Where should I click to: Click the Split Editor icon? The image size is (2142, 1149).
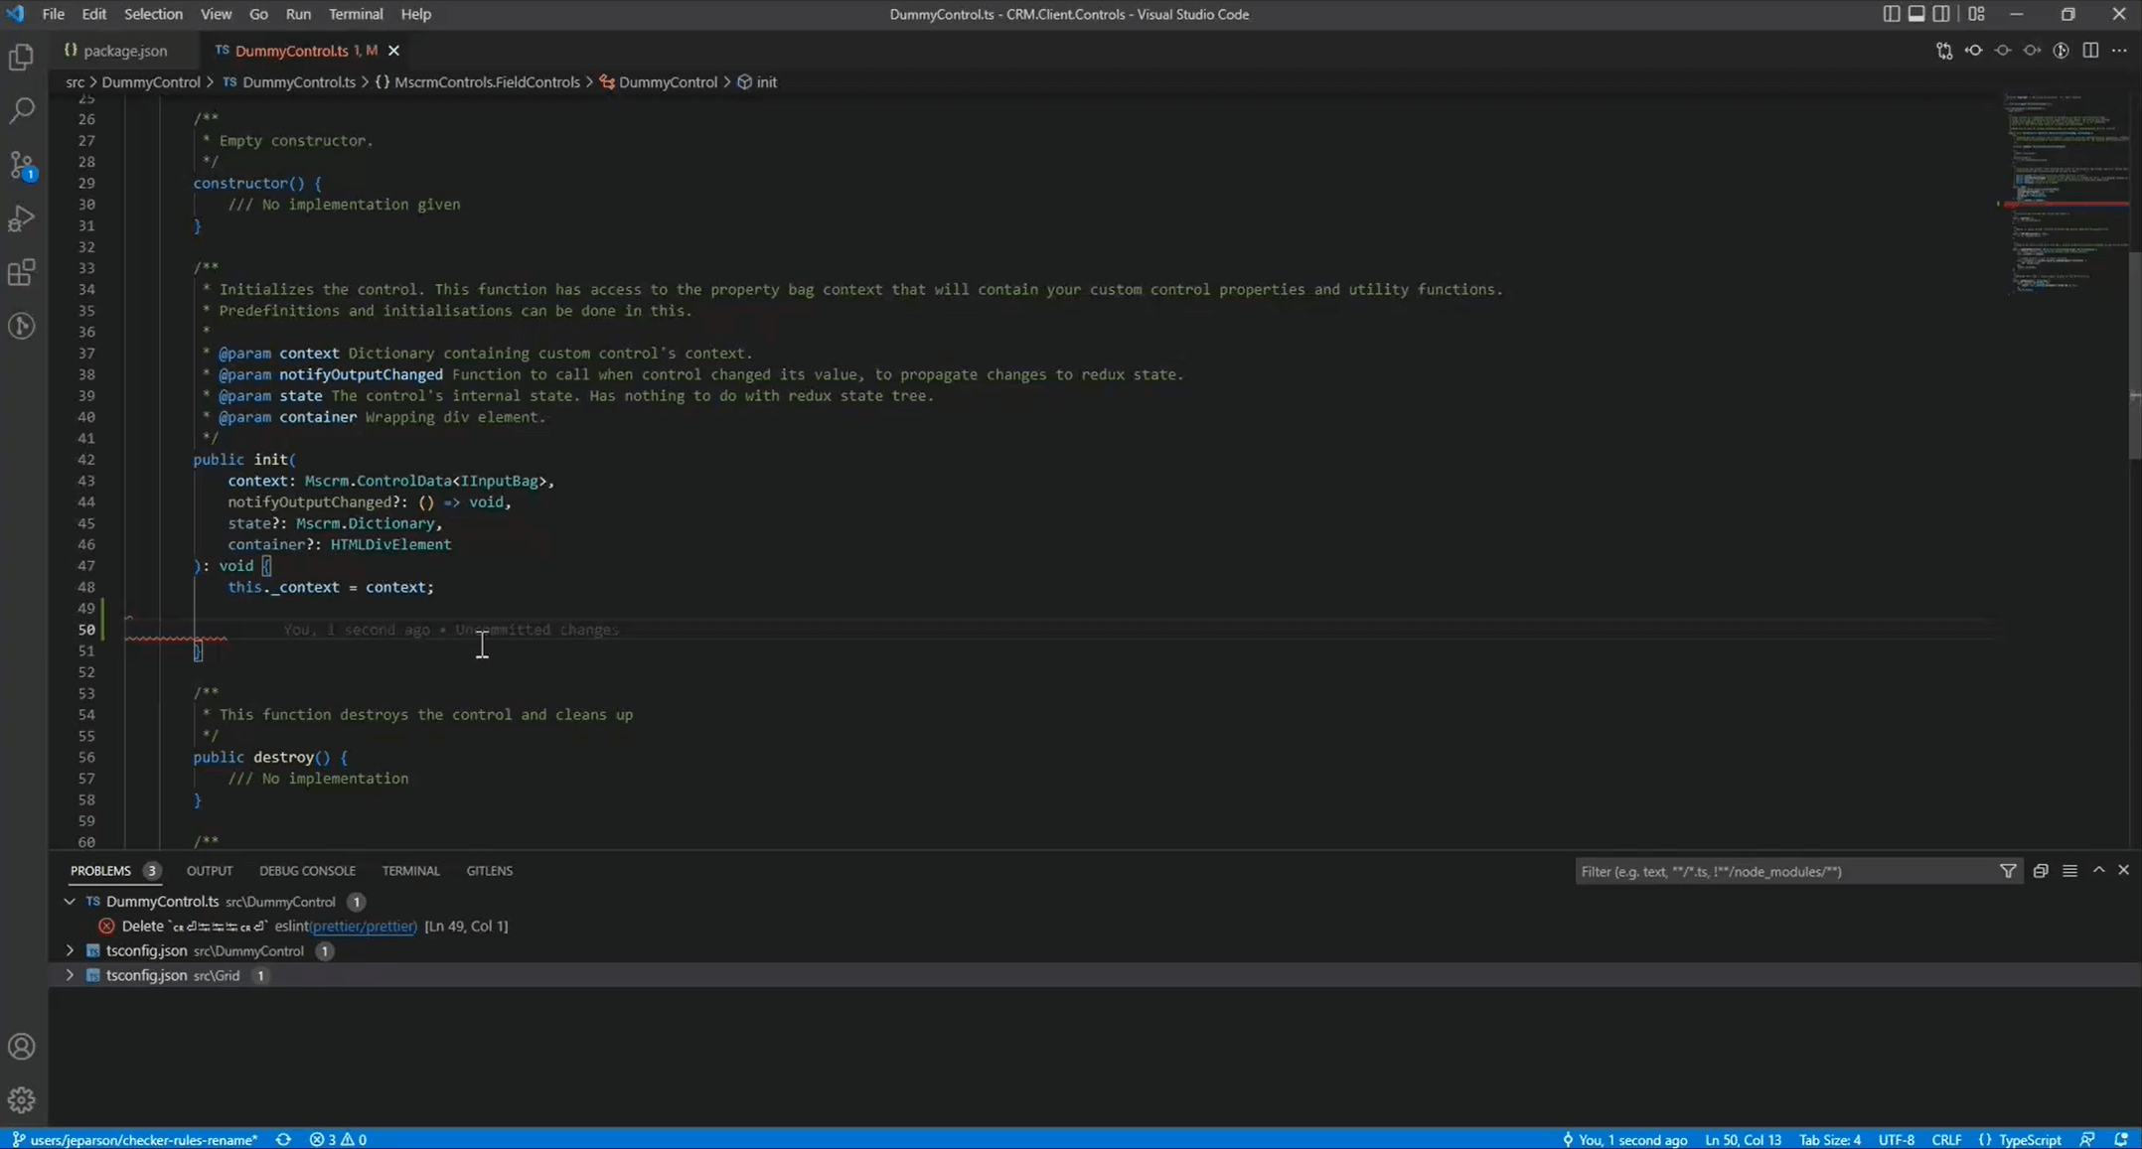tap(2089, 51)
